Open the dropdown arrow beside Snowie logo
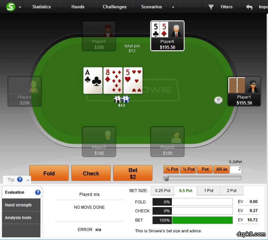The width and height of the screenshot is (268, 240). click(x=20, y=7)
